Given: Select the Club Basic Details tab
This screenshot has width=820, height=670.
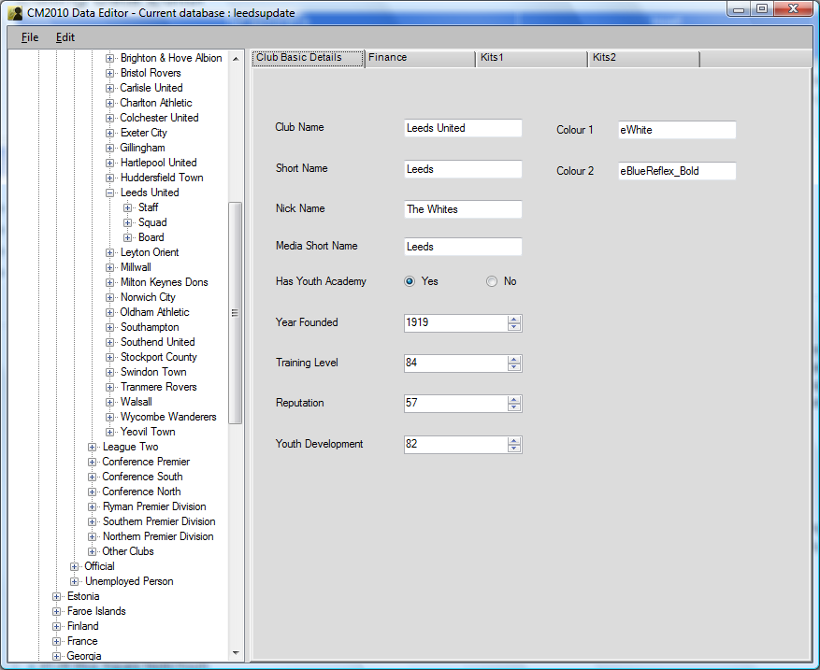Looking at the screenshot, I should pyautogui.click(x=307, y=58).
